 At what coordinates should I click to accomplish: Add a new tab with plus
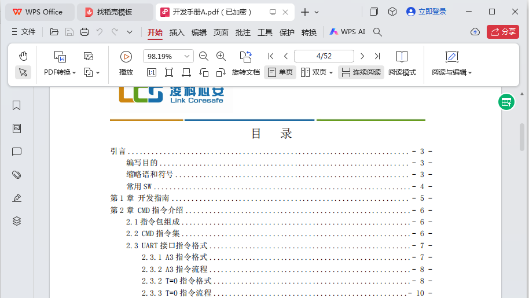tap(304, 12)
